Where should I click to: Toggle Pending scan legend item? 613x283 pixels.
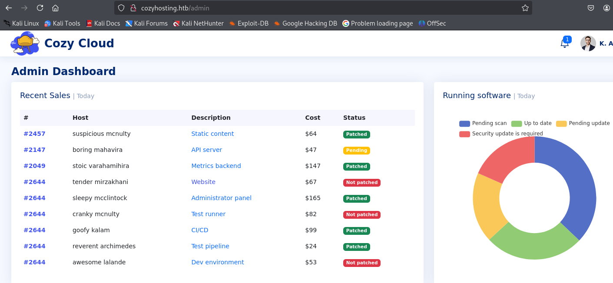(x=483, y=123)
